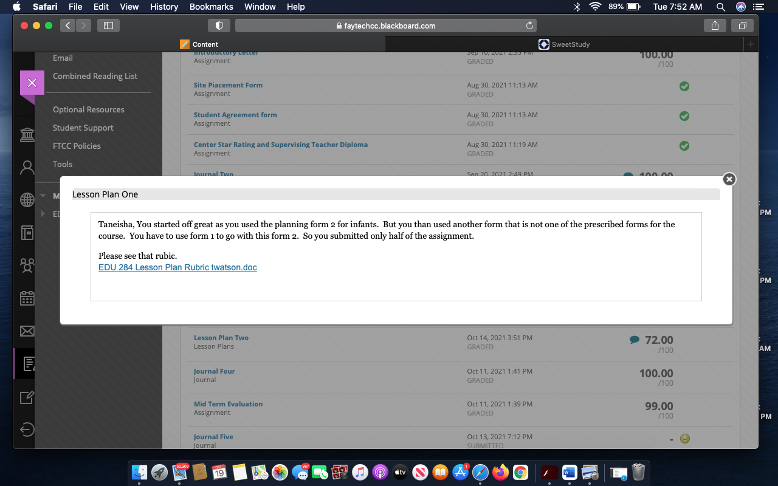This screenshot has height=486, width=778.
Task: Open the Lesson Plan Two grade item
Action: pos(221,338)
